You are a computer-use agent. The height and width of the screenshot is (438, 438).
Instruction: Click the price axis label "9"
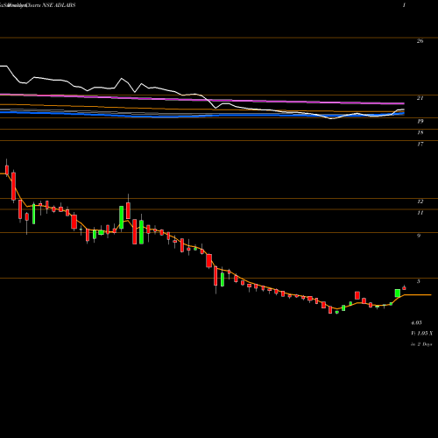[x=419, y=236]
